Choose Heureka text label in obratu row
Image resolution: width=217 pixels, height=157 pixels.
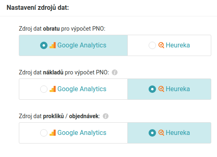click(x=178, y=45)
